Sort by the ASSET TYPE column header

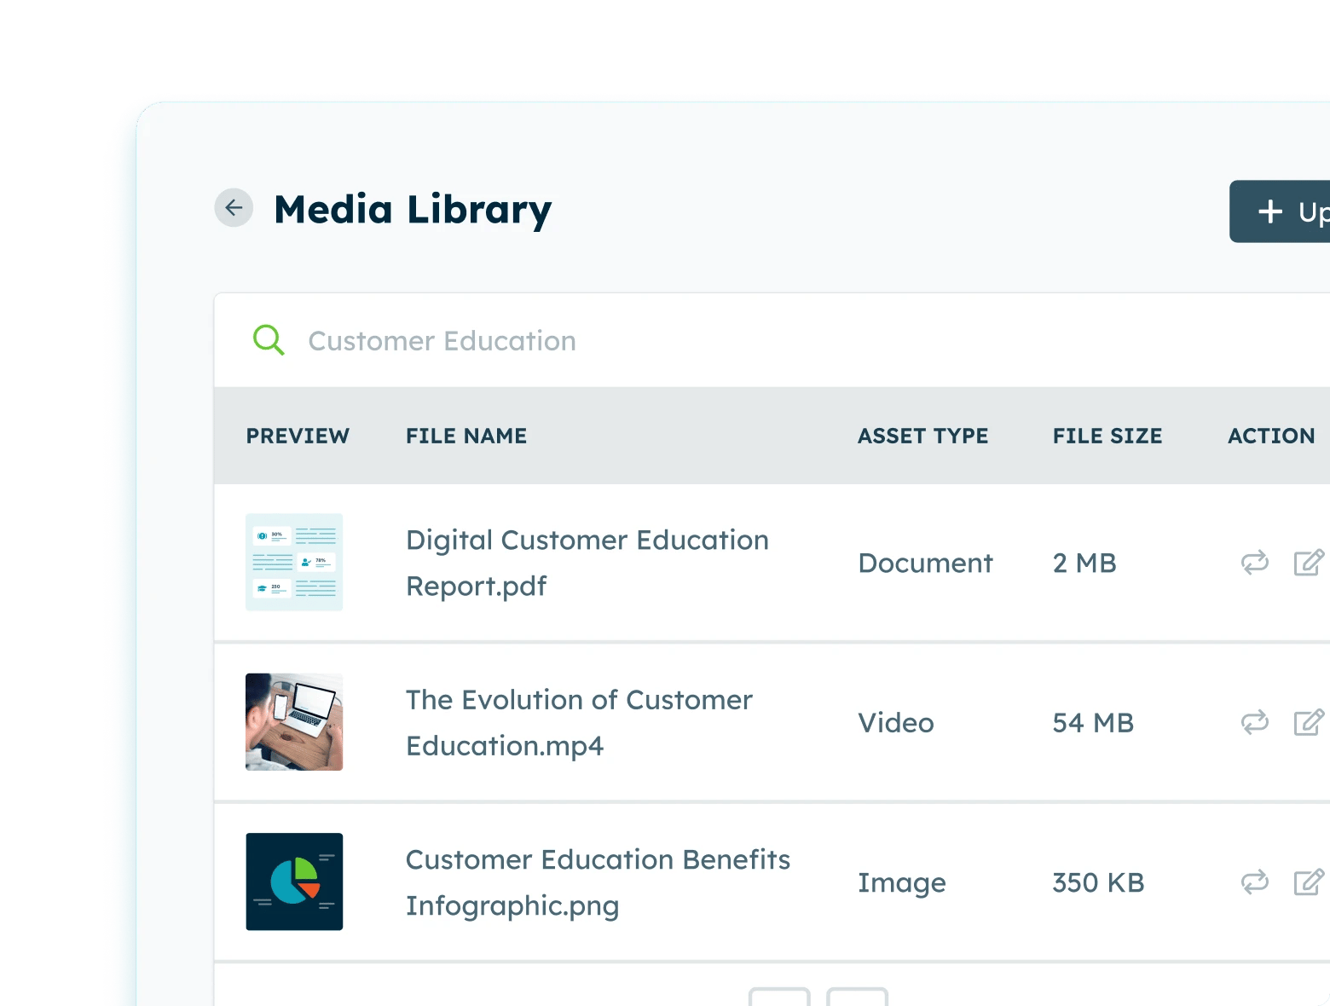(922, 436)
